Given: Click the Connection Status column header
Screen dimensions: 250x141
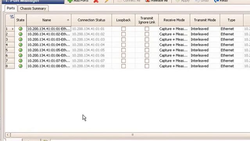Looking at the screenshot, I should (91, 20).
